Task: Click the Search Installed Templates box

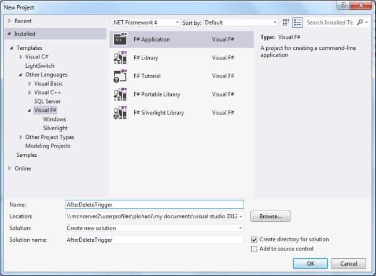Action: (x=330, y=23)
